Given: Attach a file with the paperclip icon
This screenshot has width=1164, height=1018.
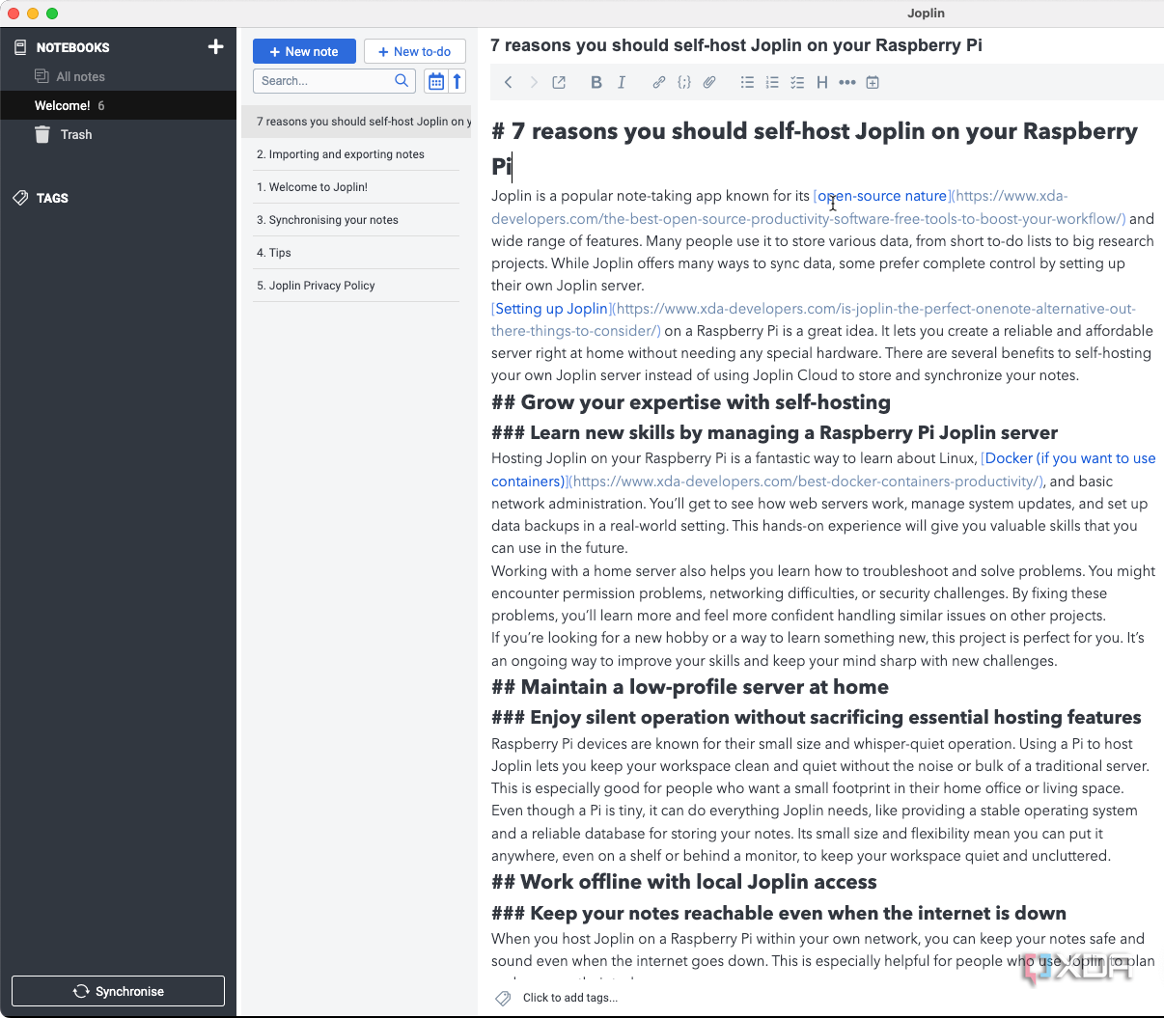Looking at the screenshot, I should (709, 83).
